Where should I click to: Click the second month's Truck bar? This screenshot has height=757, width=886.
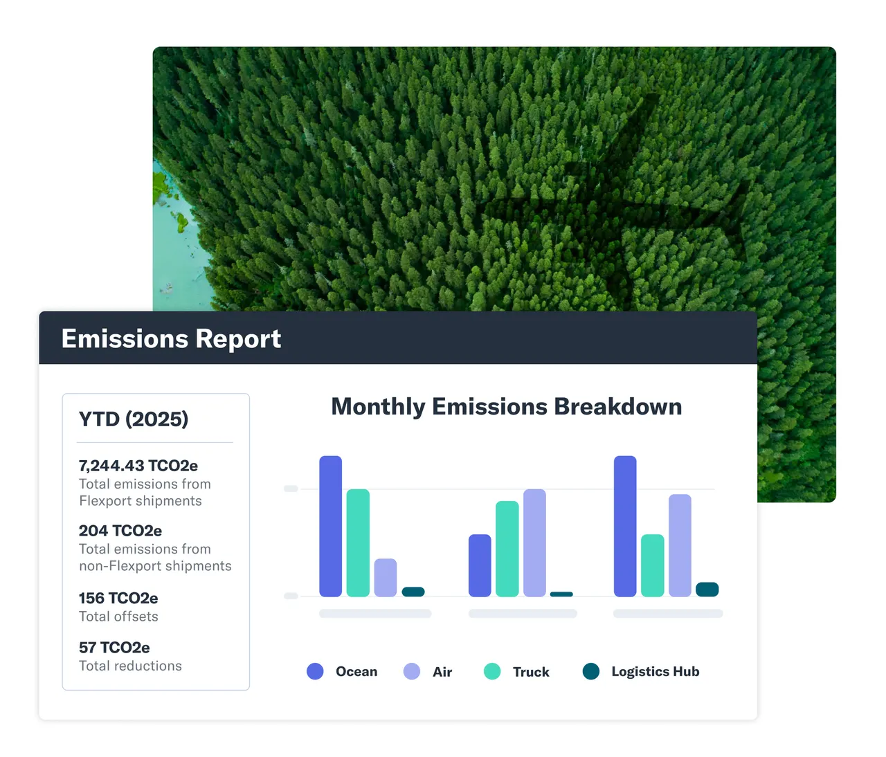tap(507, 549)
